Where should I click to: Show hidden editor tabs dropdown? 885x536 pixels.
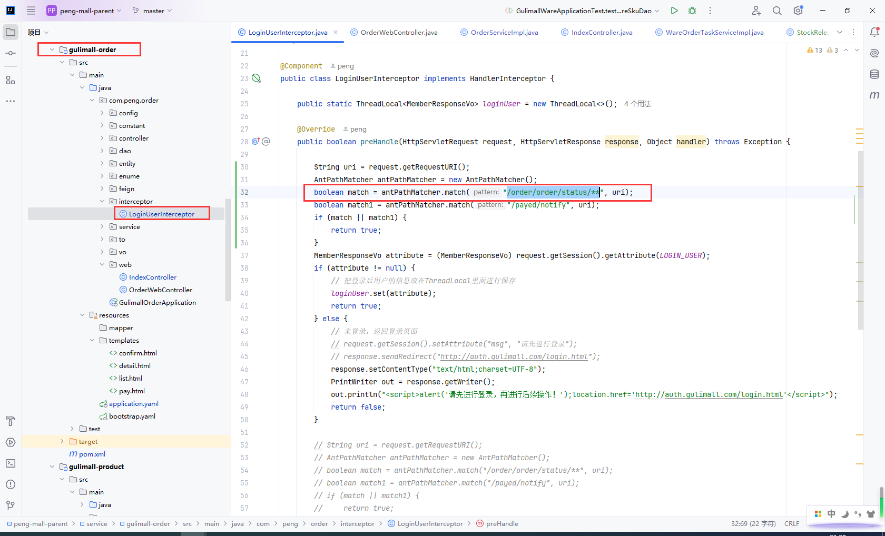click(x=840, y=32)
